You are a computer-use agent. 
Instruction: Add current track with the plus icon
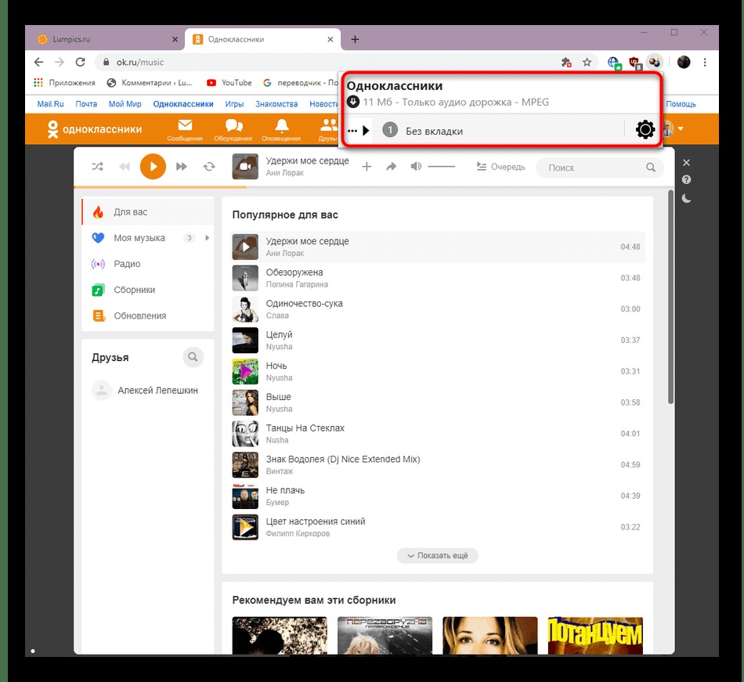(x=367, y=167)
